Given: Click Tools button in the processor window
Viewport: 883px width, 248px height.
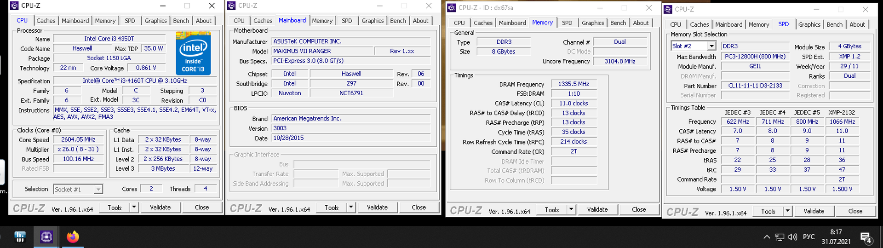Looking at the screenshot, I should (115, 208).
